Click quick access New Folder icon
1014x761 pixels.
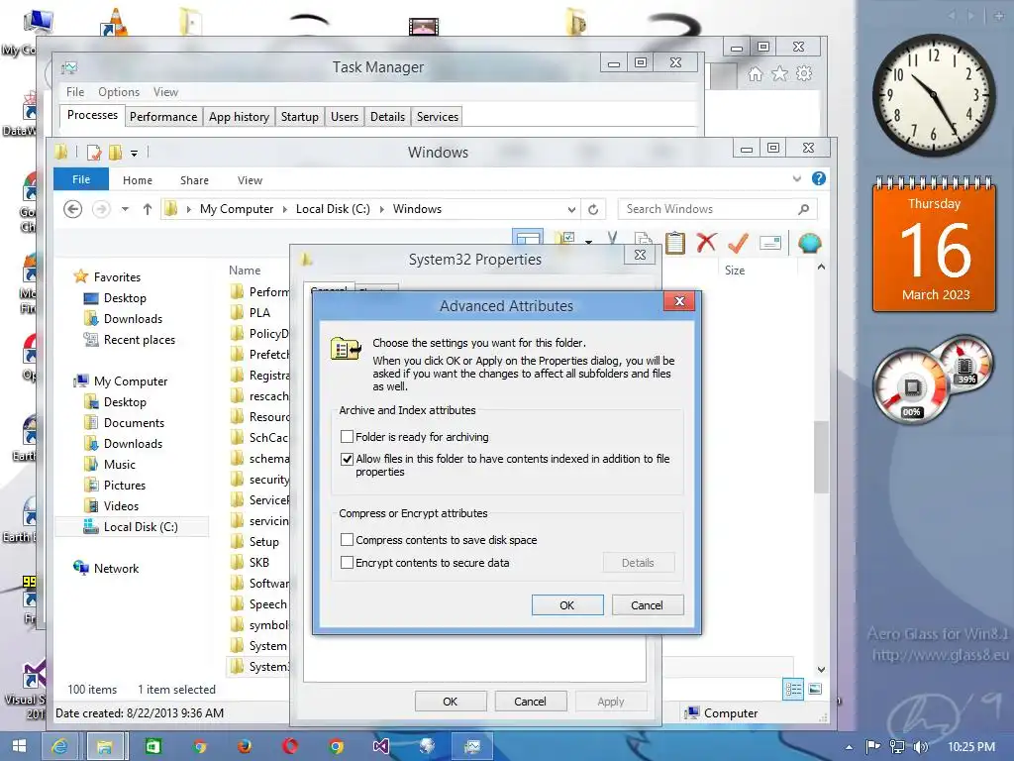pyautogui.click(x=115, y=153)
